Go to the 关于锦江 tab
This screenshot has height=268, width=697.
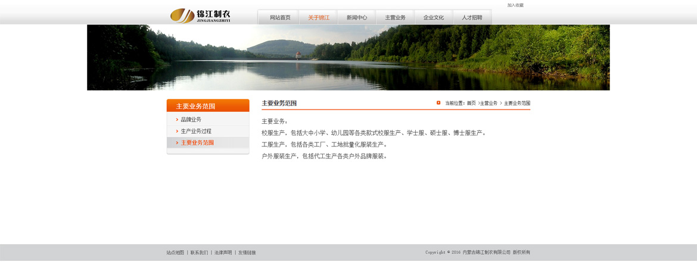point(319,18)
